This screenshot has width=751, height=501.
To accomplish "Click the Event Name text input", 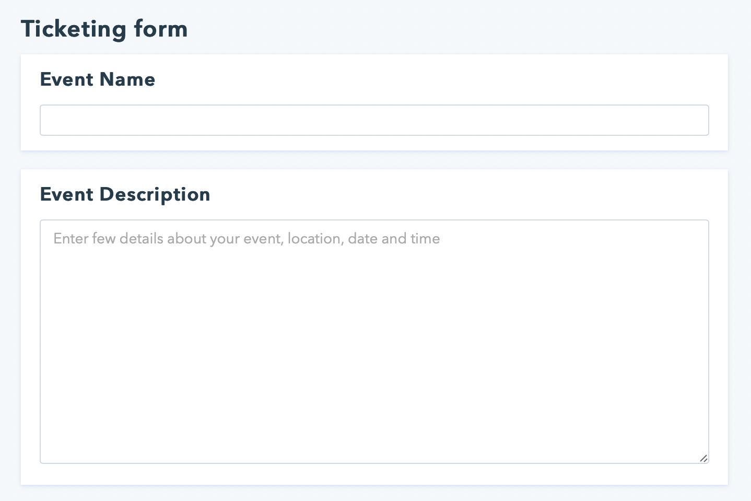I will (x=374, y=120).
